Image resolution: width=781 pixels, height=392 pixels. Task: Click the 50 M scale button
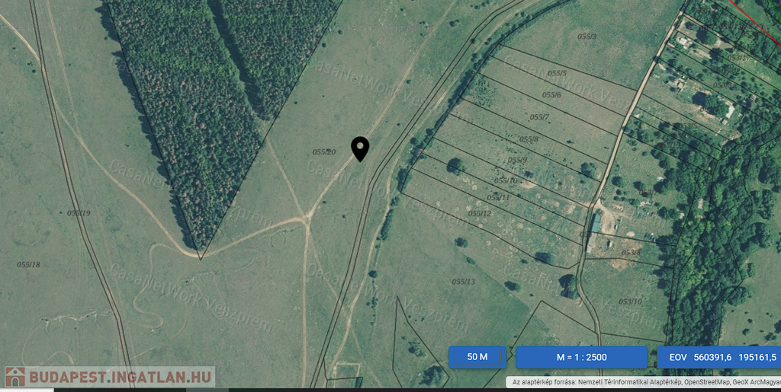point(477,357)
